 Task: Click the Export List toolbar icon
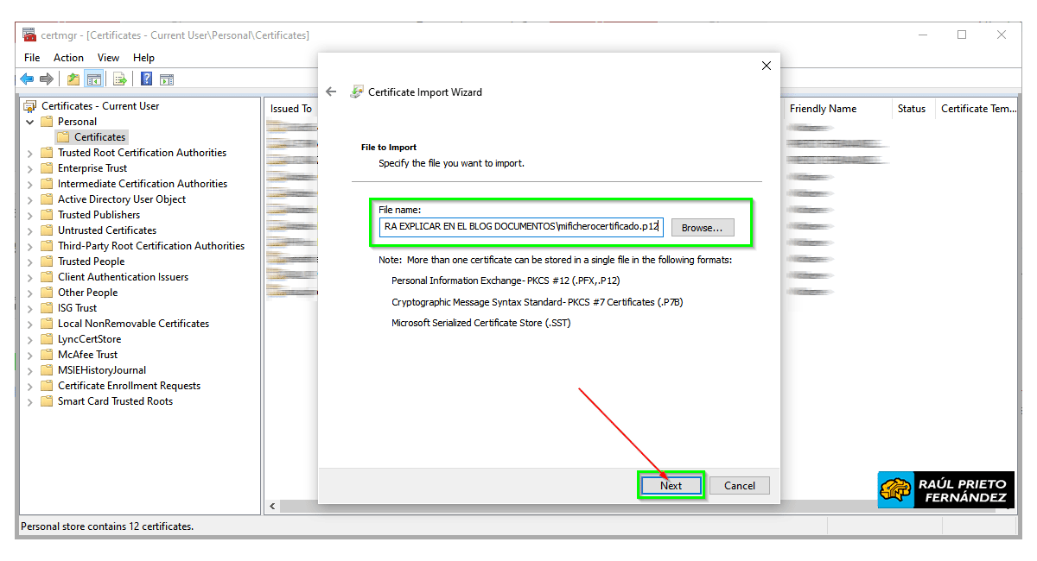(120, 79)
